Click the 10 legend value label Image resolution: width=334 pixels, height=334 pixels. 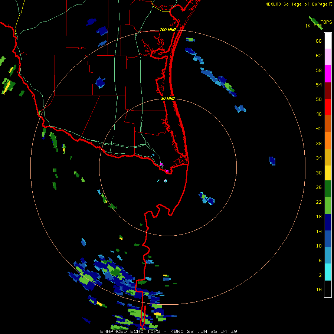click(319, 246)
